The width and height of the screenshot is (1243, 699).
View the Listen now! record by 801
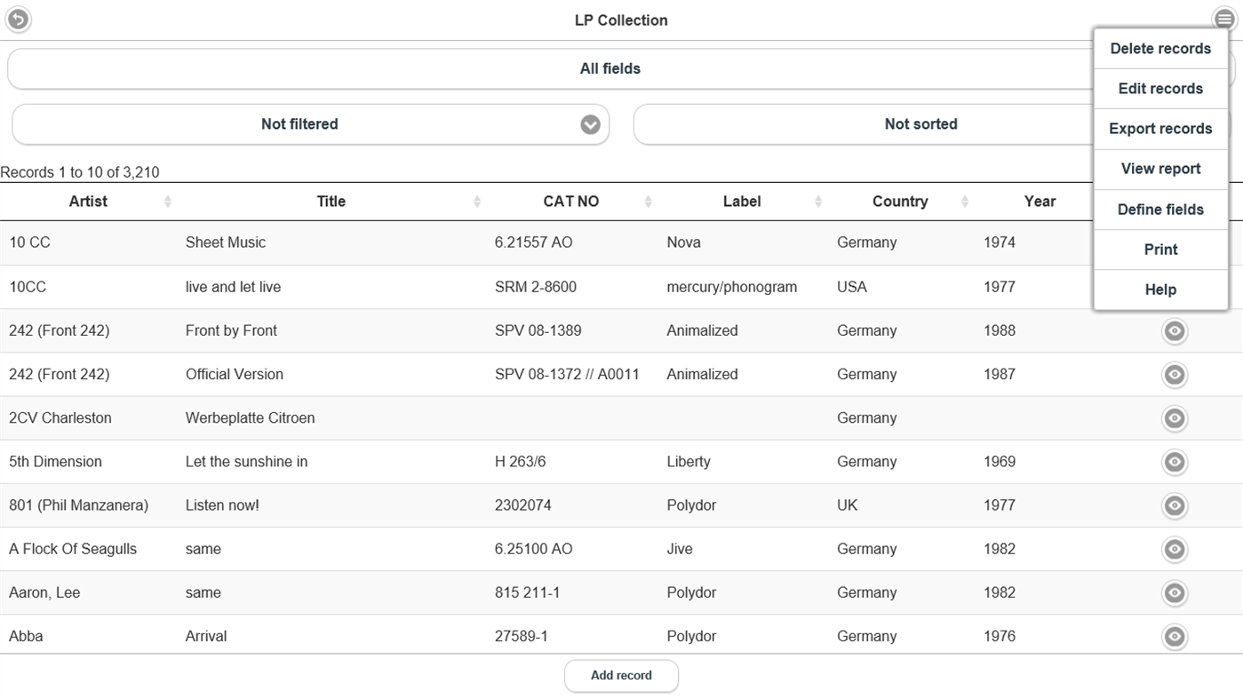[1174, 505]
